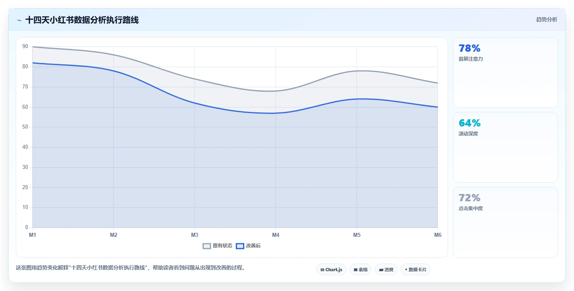
Task: Click the lightning icon beside the title
Action: 19,20
